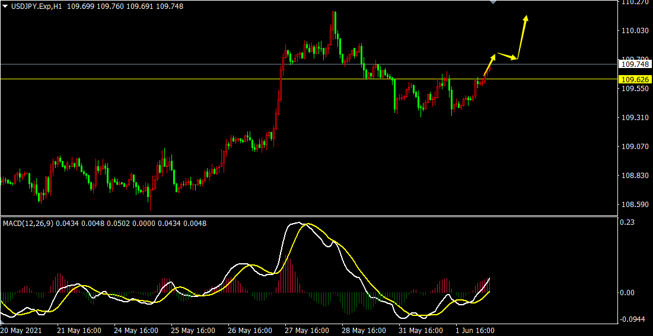Click the 1 Jun 16:00 time label
The width and height of the screenshot is (653, 336).
coord(474,330)
